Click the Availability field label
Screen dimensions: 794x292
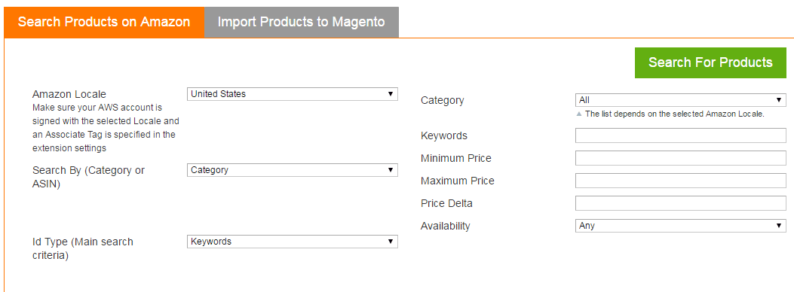click(x=445, y=226)
